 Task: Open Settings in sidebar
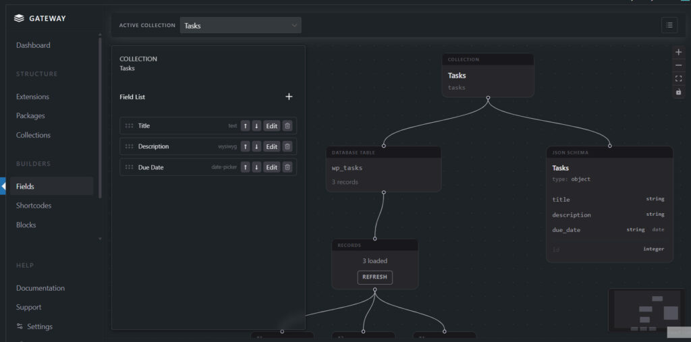[x=40, y=326]
